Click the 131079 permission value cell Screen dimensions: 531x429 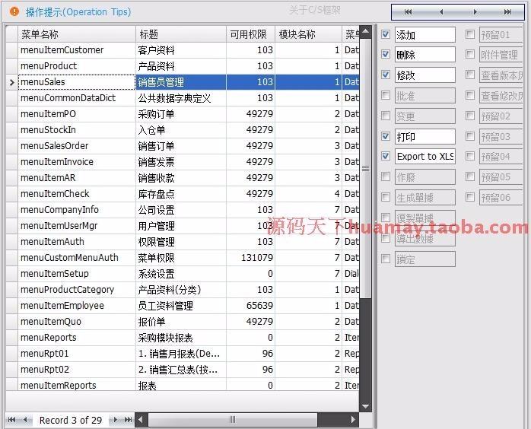click(250, 258)
